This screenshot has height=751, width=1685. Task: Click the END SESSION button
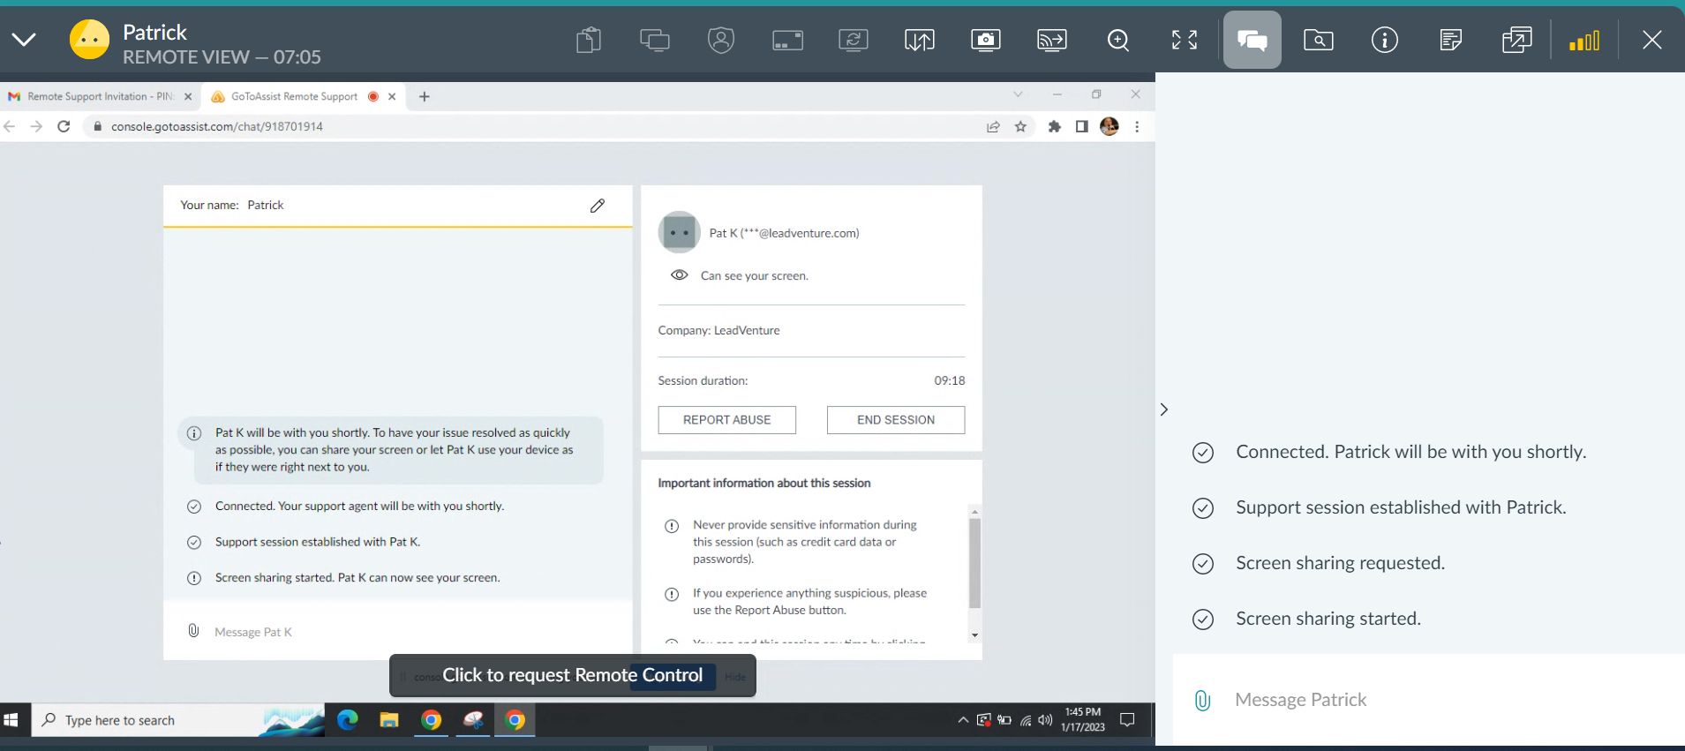(x=896, y=420)
